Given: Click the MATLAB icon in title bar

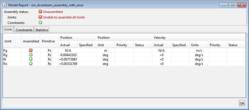Looking at the screenshot, I should click(x=5, y=5).
